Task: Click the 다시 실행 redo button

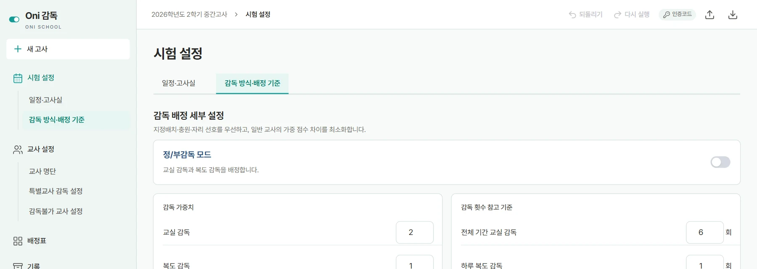Action: (632, 15)
